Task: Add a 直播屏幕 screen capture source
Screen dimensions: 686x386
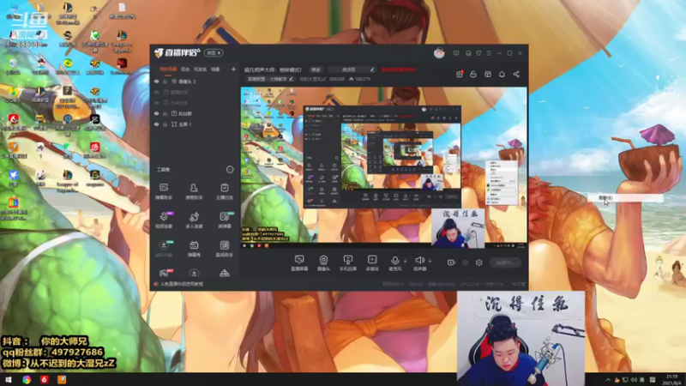Action: [299, 263]
